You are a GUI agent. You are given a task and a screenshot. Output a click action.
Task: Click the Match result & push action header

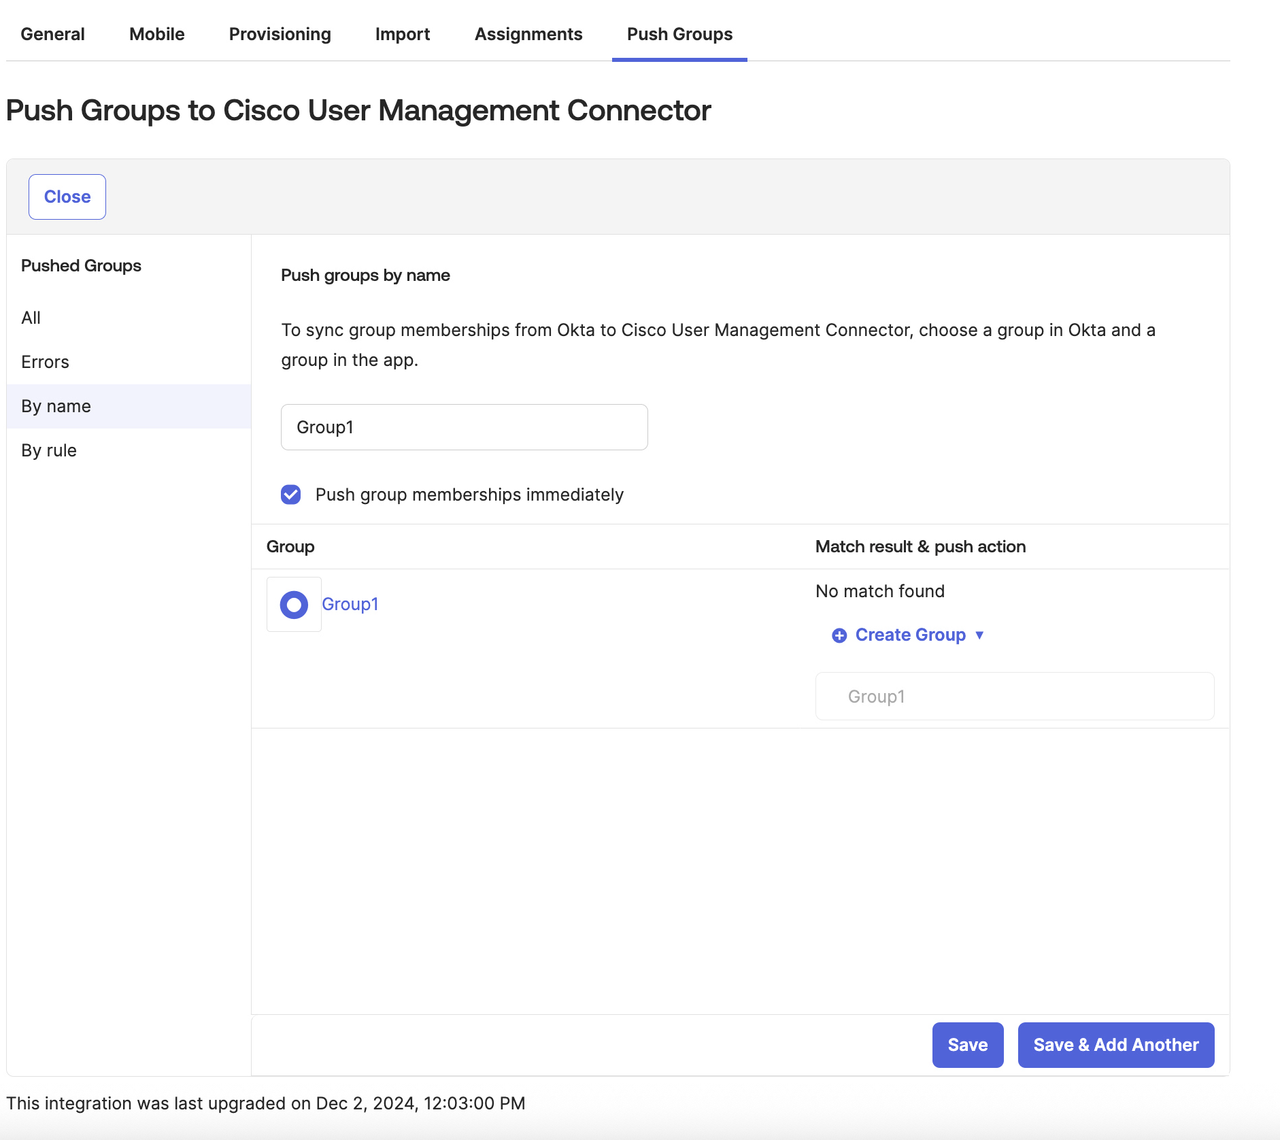tap(920, 546)
